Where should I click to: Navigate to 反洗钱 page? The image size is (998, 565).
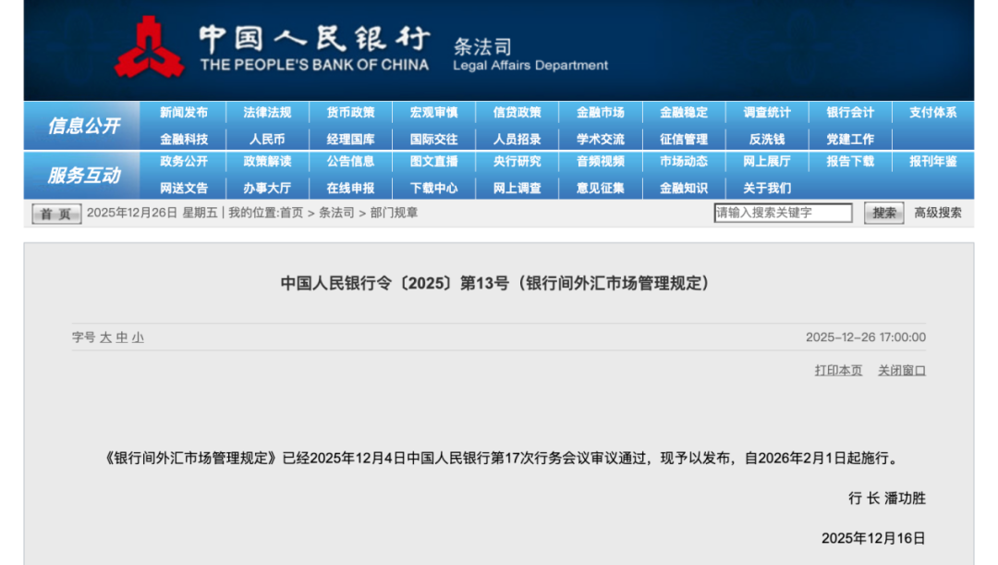coord(766,140)
